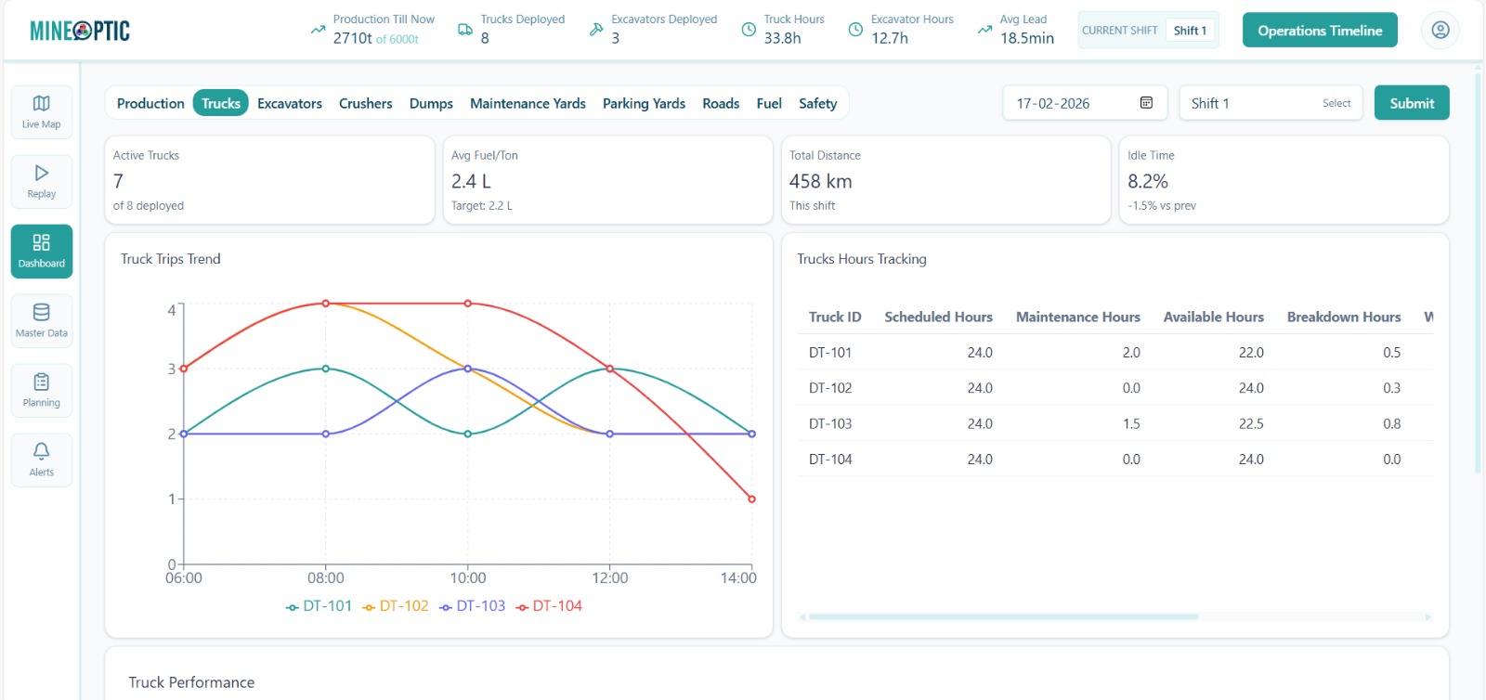Toggle DT-102 series in chart legend
Viewport: 1486px width, 700px height.
(396, 606)
